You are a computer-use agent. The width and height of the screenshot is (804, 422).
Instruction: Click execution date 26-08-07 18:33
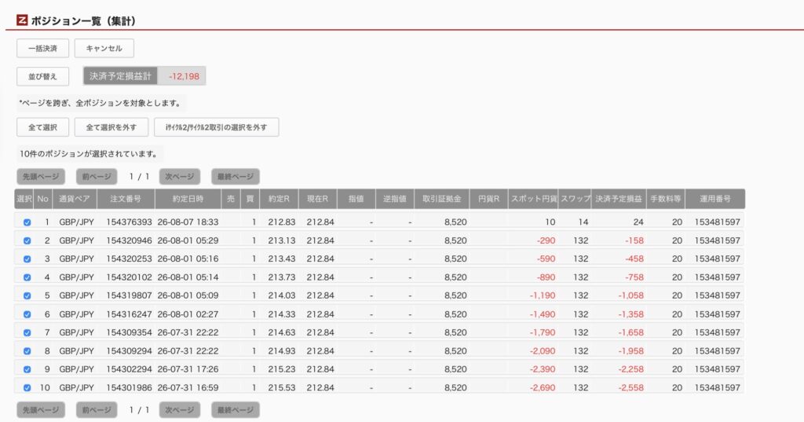tap(188, 222)
